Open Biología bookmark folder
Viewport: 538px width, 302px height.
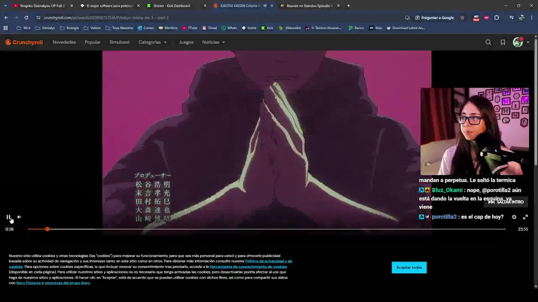(69, 28)
